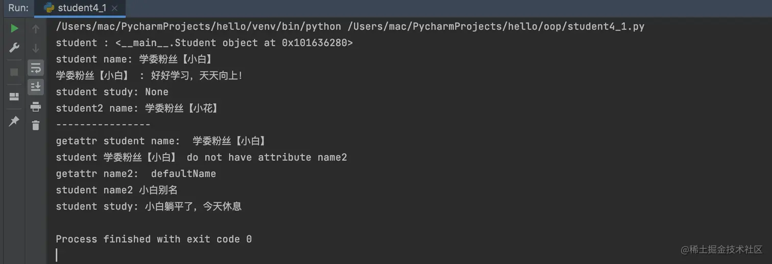Jump down the stack trace

(x=36, y=49)
